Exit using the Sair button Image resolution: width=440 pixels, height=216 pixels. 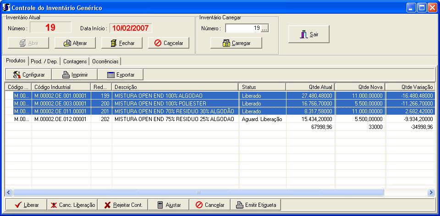308,34
